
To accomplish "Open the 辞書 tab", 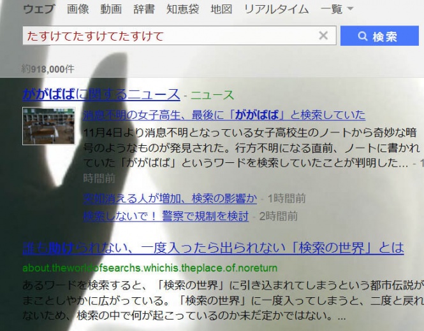I will click(144, 10).
